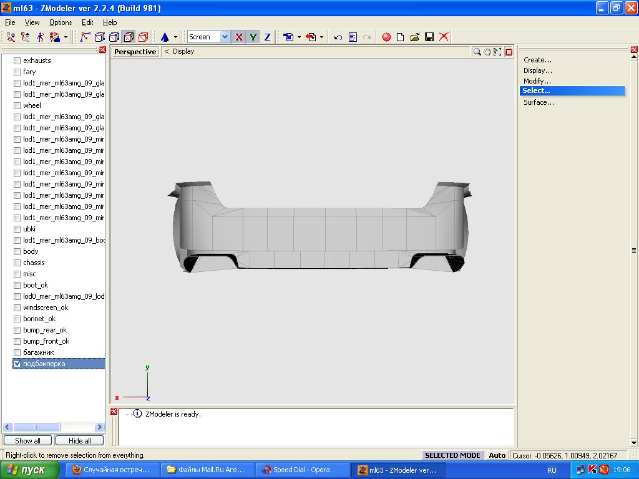Expand the blue cone pivot dropdown arrow
Viewport: 639px width, 479px height.
click(175, 37)
